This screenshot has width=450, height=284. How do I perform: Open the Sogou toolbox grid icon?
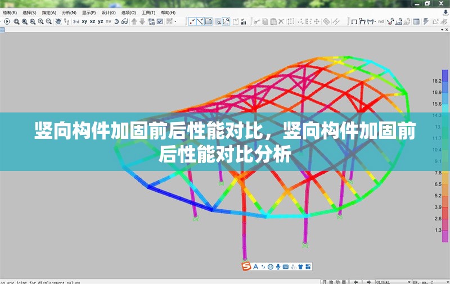308,267
